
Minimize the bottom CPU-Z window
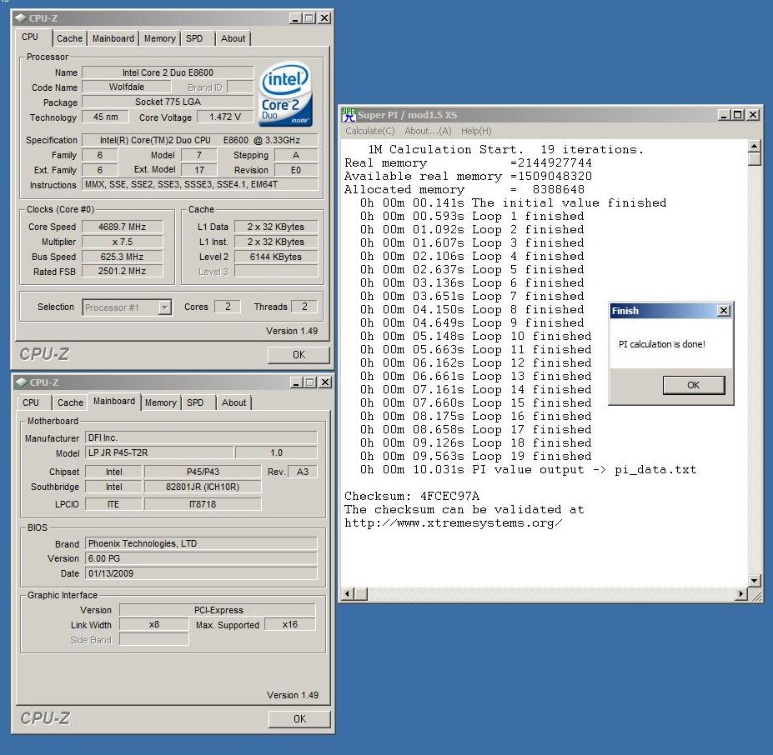tap(296, 382)
